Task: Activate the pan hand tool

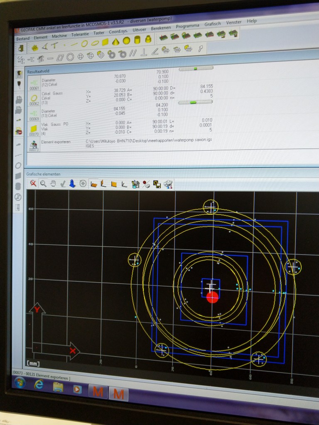Action: [x=53, y=183]
